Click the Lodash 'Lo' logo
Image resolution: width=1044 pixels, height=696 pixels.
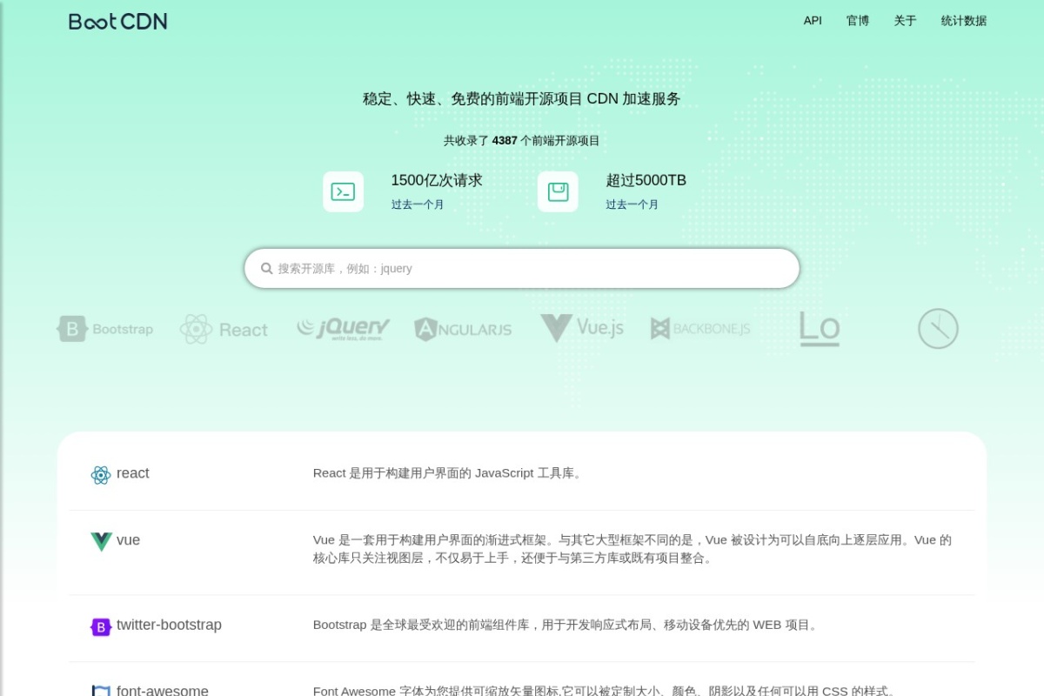click(x=820, y=329)
